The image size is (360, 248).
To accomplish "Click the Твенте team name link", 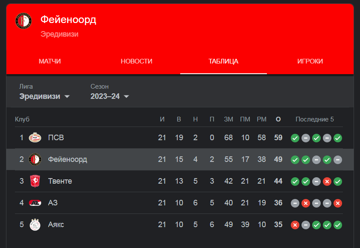I will pos(60,181).
